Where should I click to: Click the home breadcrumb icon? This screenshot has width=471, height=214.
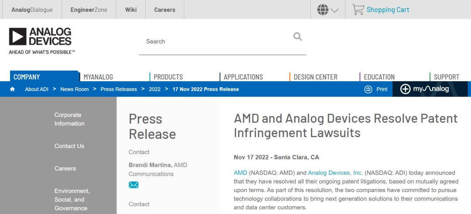pyautogui.click(x=12, y=89)
